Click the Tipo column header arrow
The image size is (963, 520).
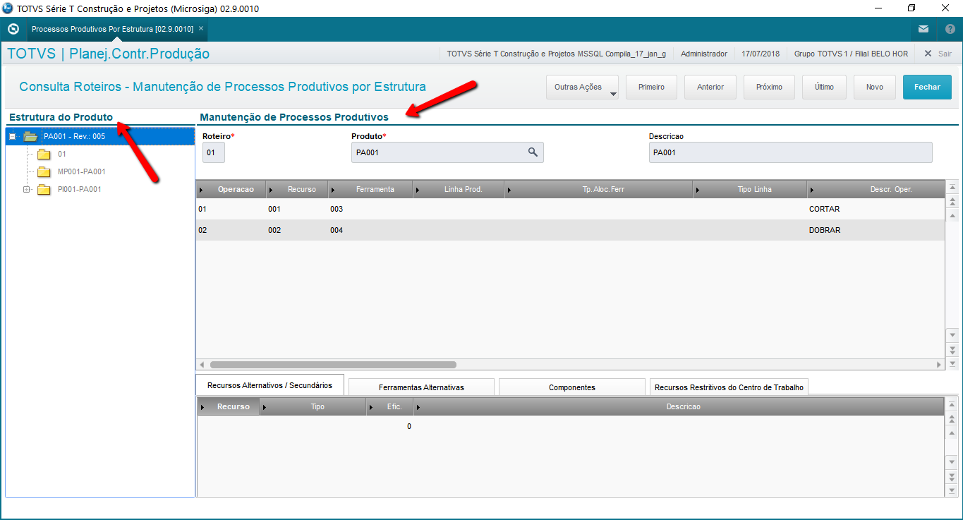[265, 407]
